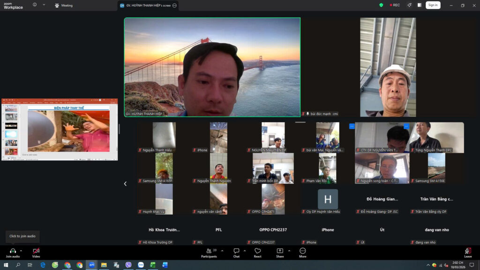The height and width of the screenshot is (270, 480).
Task: Expand the Join audio options arrow
Action: [x=21, y=251]
